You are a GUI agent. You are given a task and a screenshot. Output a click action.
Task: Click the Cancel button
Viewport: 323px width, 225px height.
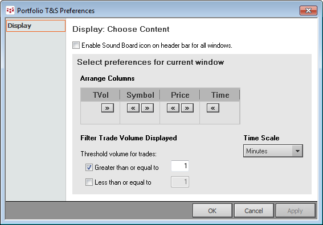pyautogui.click(x=254, y=211)
